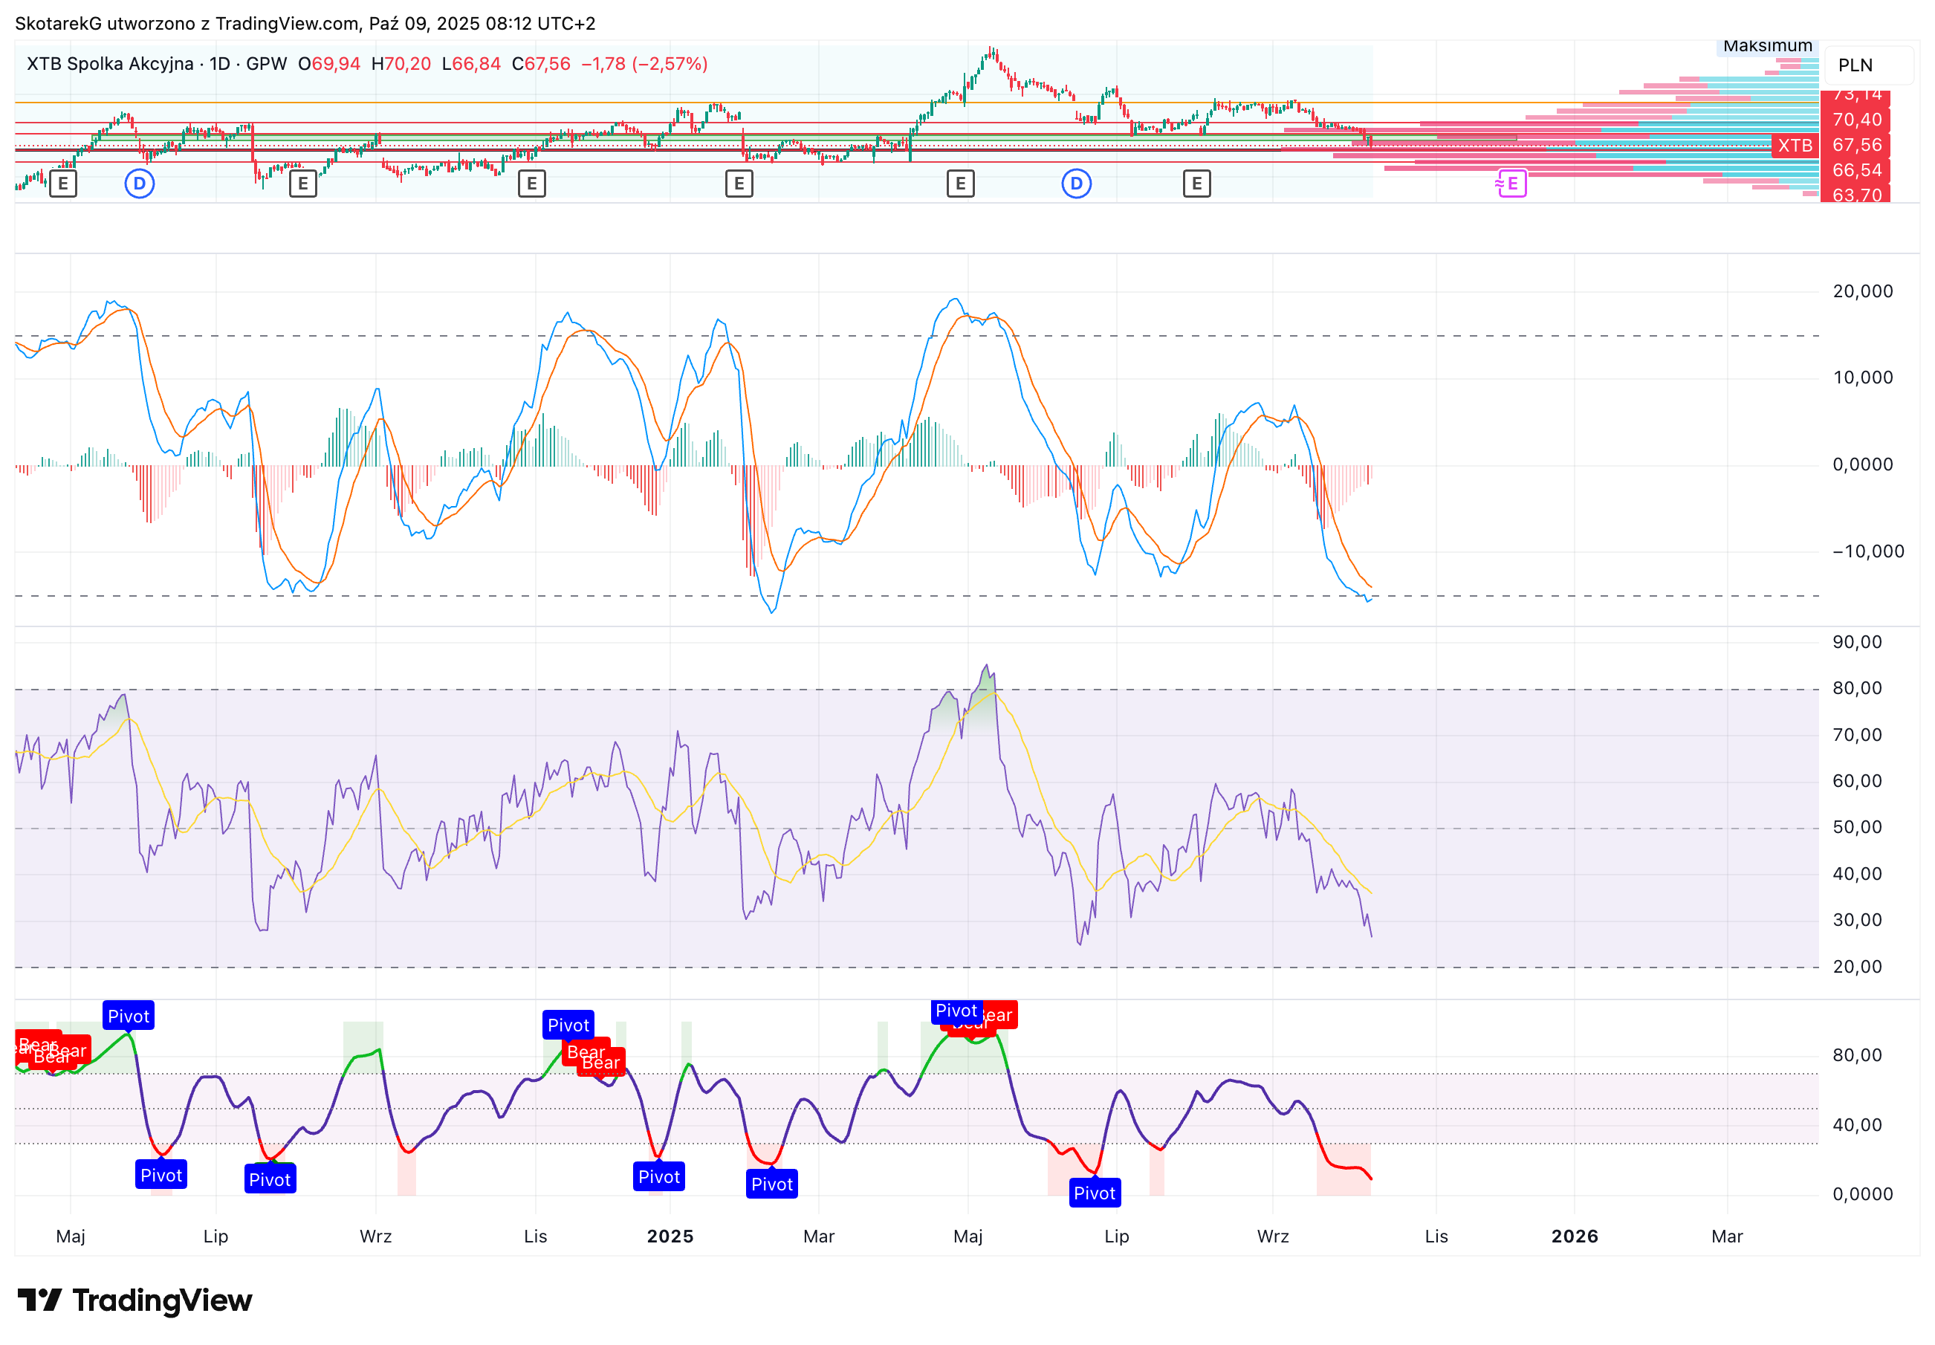Viewport: 1935px width, 1345px height.
Task: Click the 20,00 RSI scale label
Action: click(x=1858, y=968)
